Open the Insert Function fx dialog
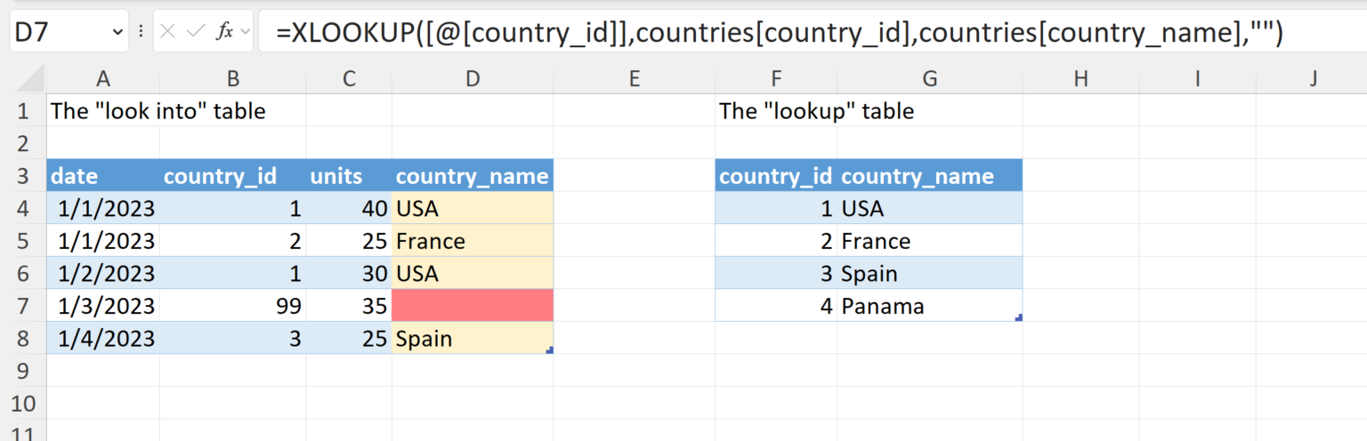Image resolution: width=1367 pixels, height=441 pixels. pyautogui.click(x=225, y=32)
